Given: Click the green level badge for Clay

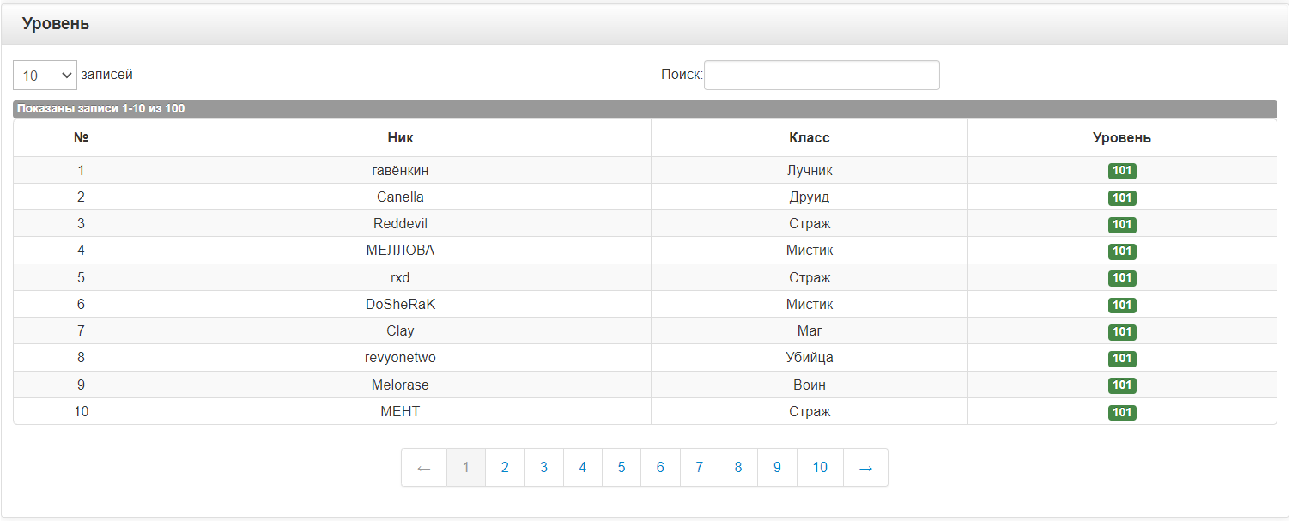Looking at the screenshot, I should [x=1121, y=331].
